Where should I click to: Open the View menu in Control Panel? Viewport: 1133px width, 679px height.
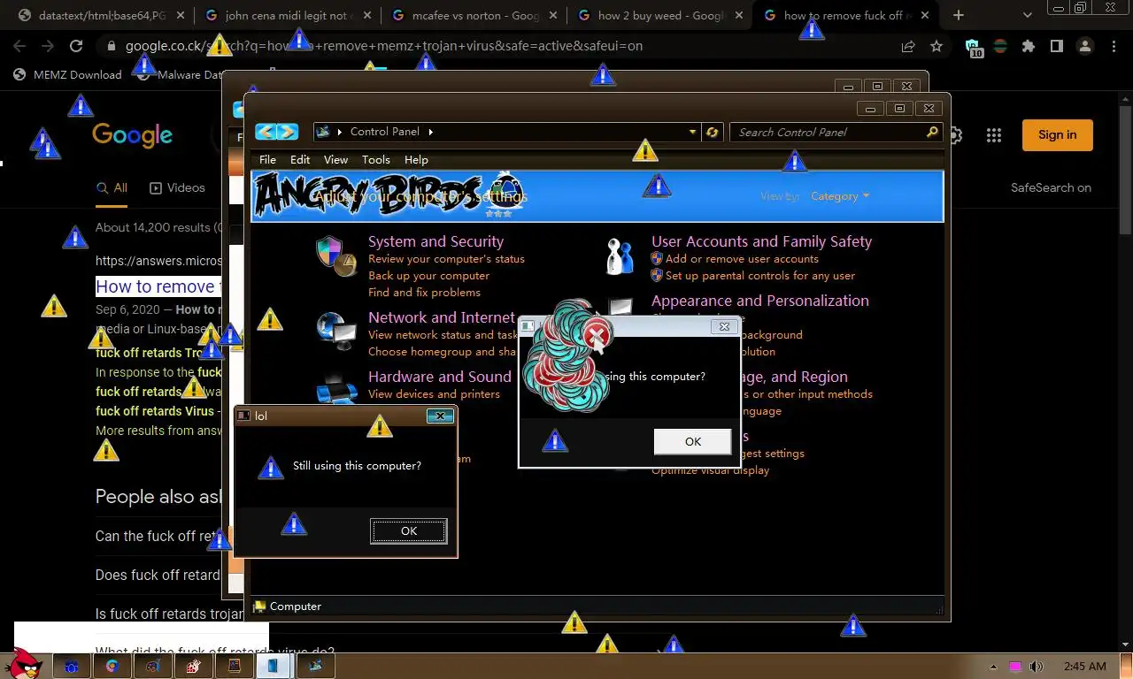click(335, 160)
